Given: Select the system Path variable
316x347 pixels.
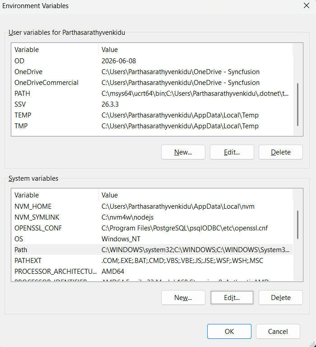Looking at the screenshot, I should pos(153,249).
